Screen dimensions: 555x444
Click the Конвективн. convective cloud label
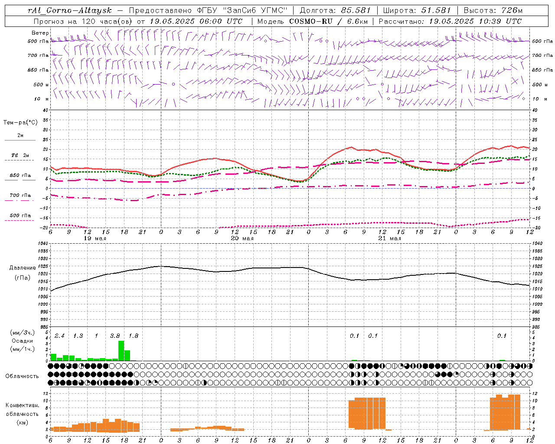(x=22, y=405)
